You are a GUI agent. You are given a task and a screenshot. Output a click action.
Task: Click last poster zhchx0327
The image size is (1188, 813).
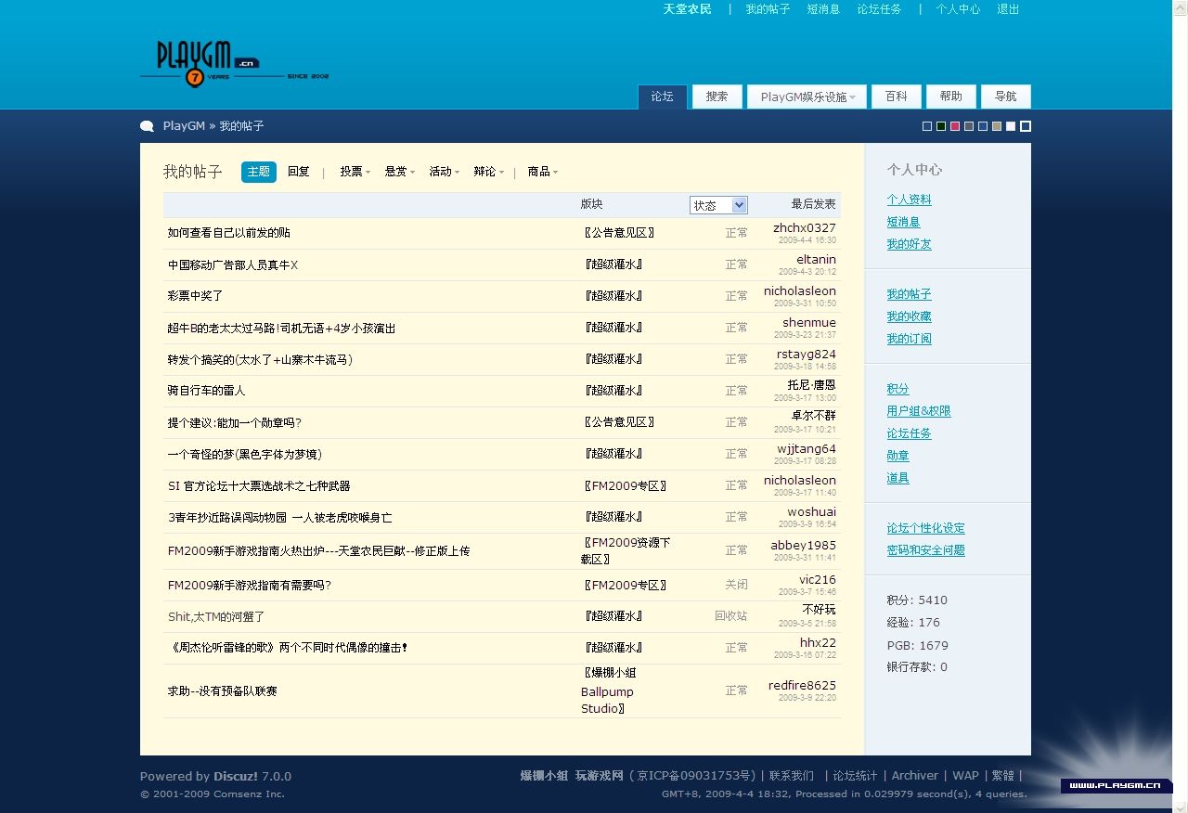click(805, 227)
